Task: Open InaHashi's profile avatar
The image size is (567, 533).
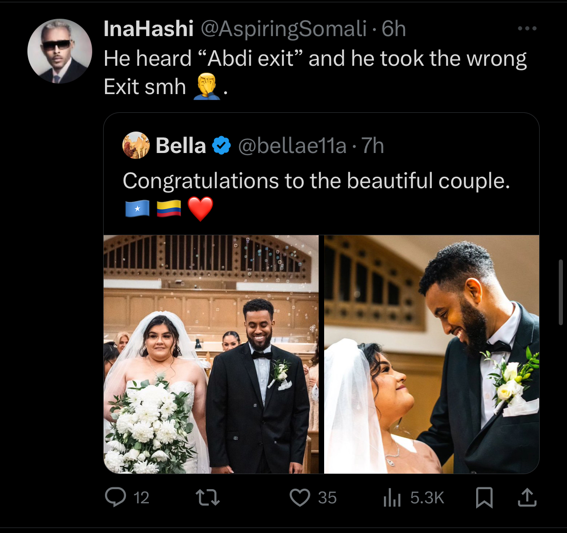Action: pyautogui.click(x=60, y=51)
